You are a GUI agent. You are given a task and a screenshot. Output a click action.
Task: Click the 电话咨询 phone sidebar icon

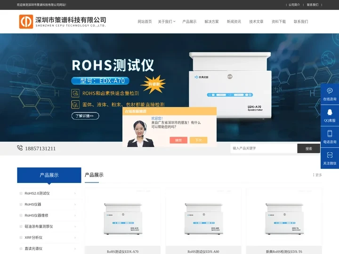click(x=330, y=134)
